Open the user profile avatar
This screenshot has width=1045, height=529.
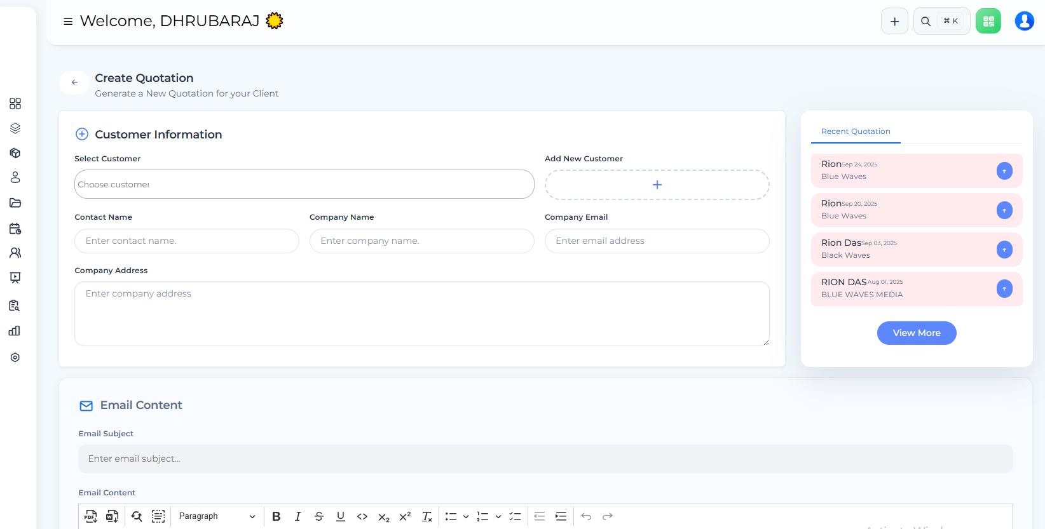tap(1024, 21)
